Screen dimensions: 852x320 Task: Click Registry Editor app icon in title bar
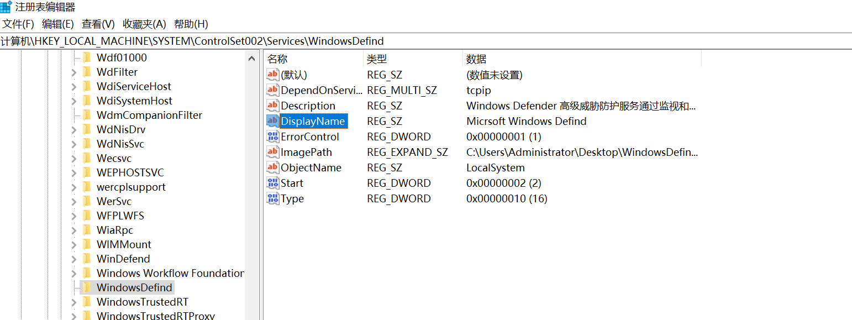pyautogui.click(x=6, y=7)
